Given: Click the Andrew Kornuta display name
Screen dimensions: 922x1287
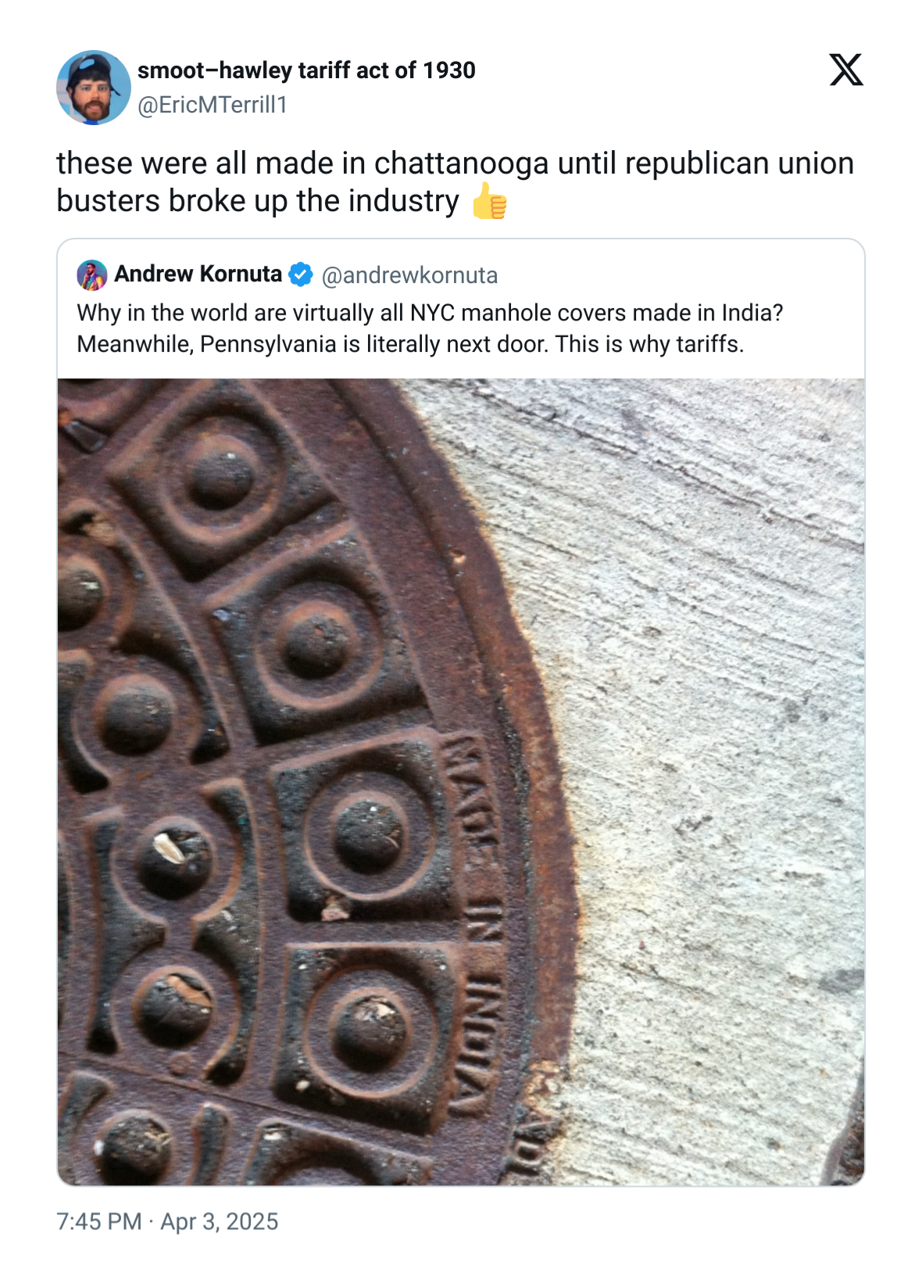Looking at the screenshot, I should (x=198, y=274).
